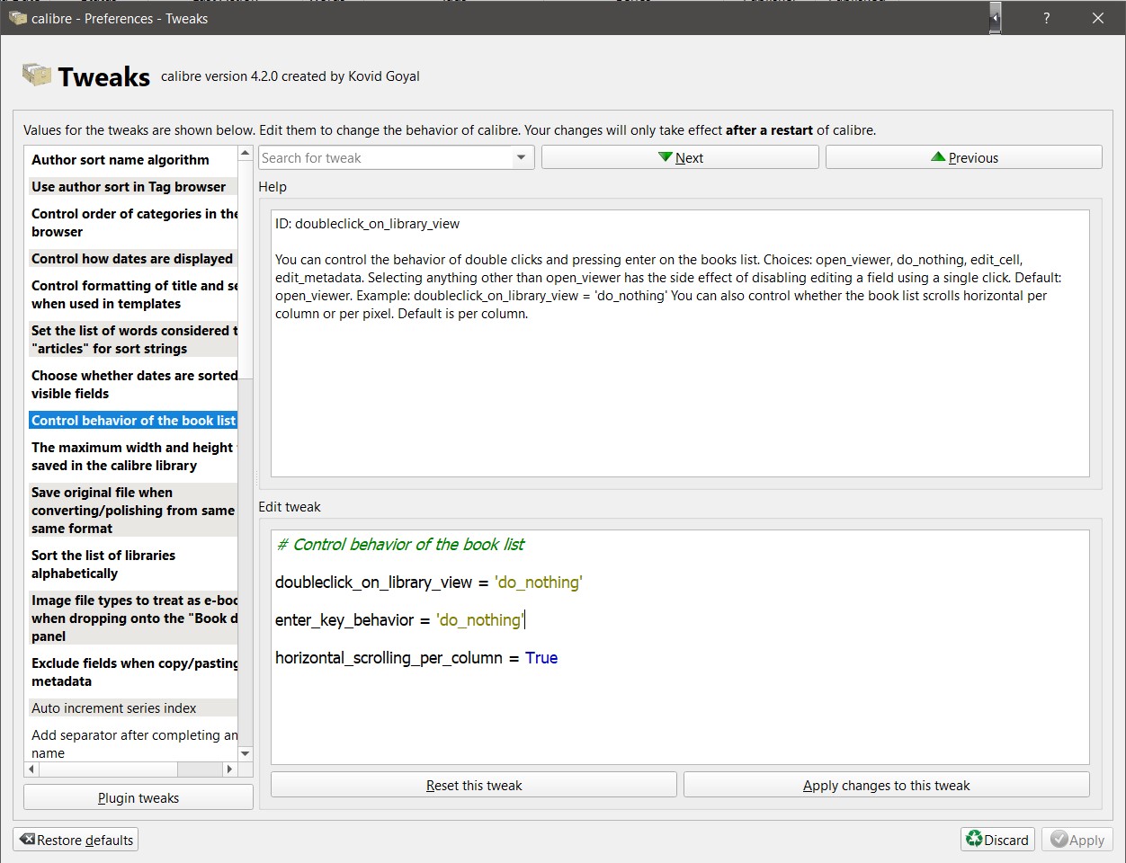Viewport: 1126px width, 863px height.
Task: Click the tweak list scroll down arrow
Action: point(246,753)
